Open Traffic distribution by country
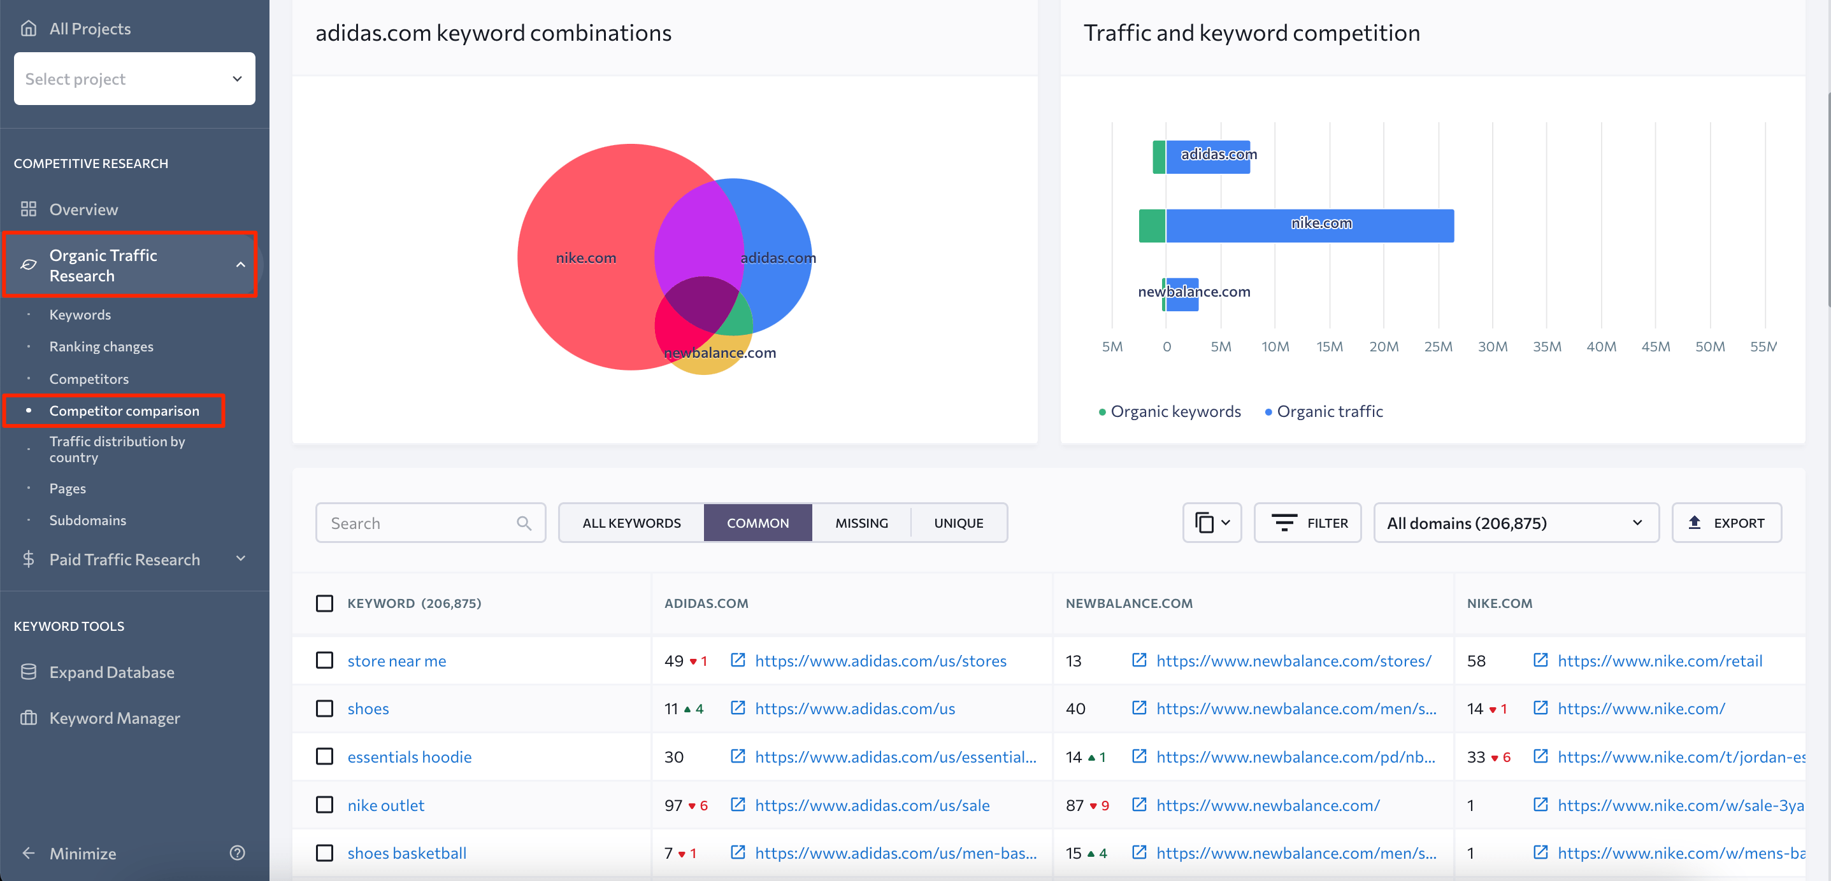 pos(117,449)
